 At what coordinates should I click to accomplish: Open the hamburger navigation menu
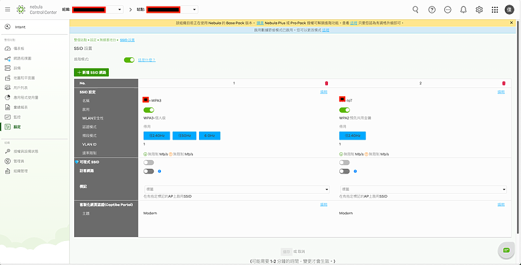click(x=7, y=9)
